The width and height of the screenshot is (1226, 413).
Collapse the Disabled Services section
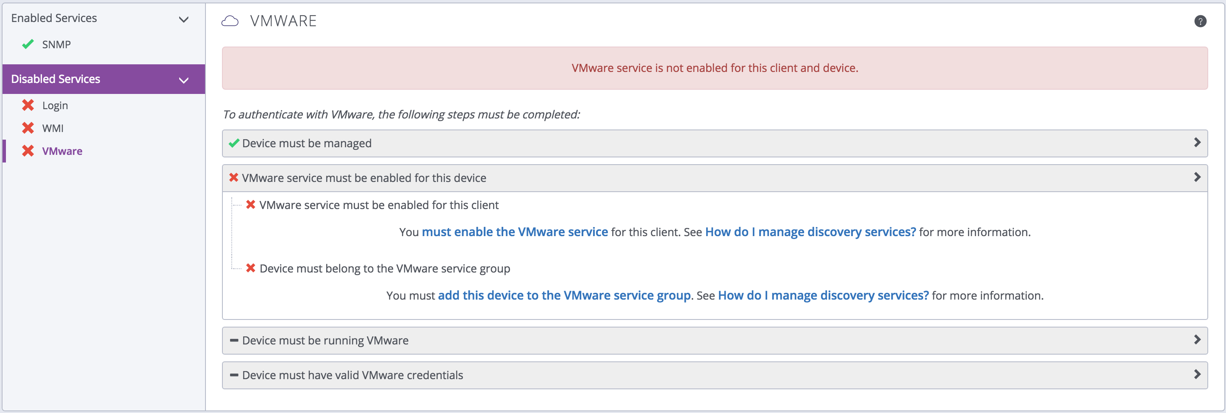[x=184, y=80]
